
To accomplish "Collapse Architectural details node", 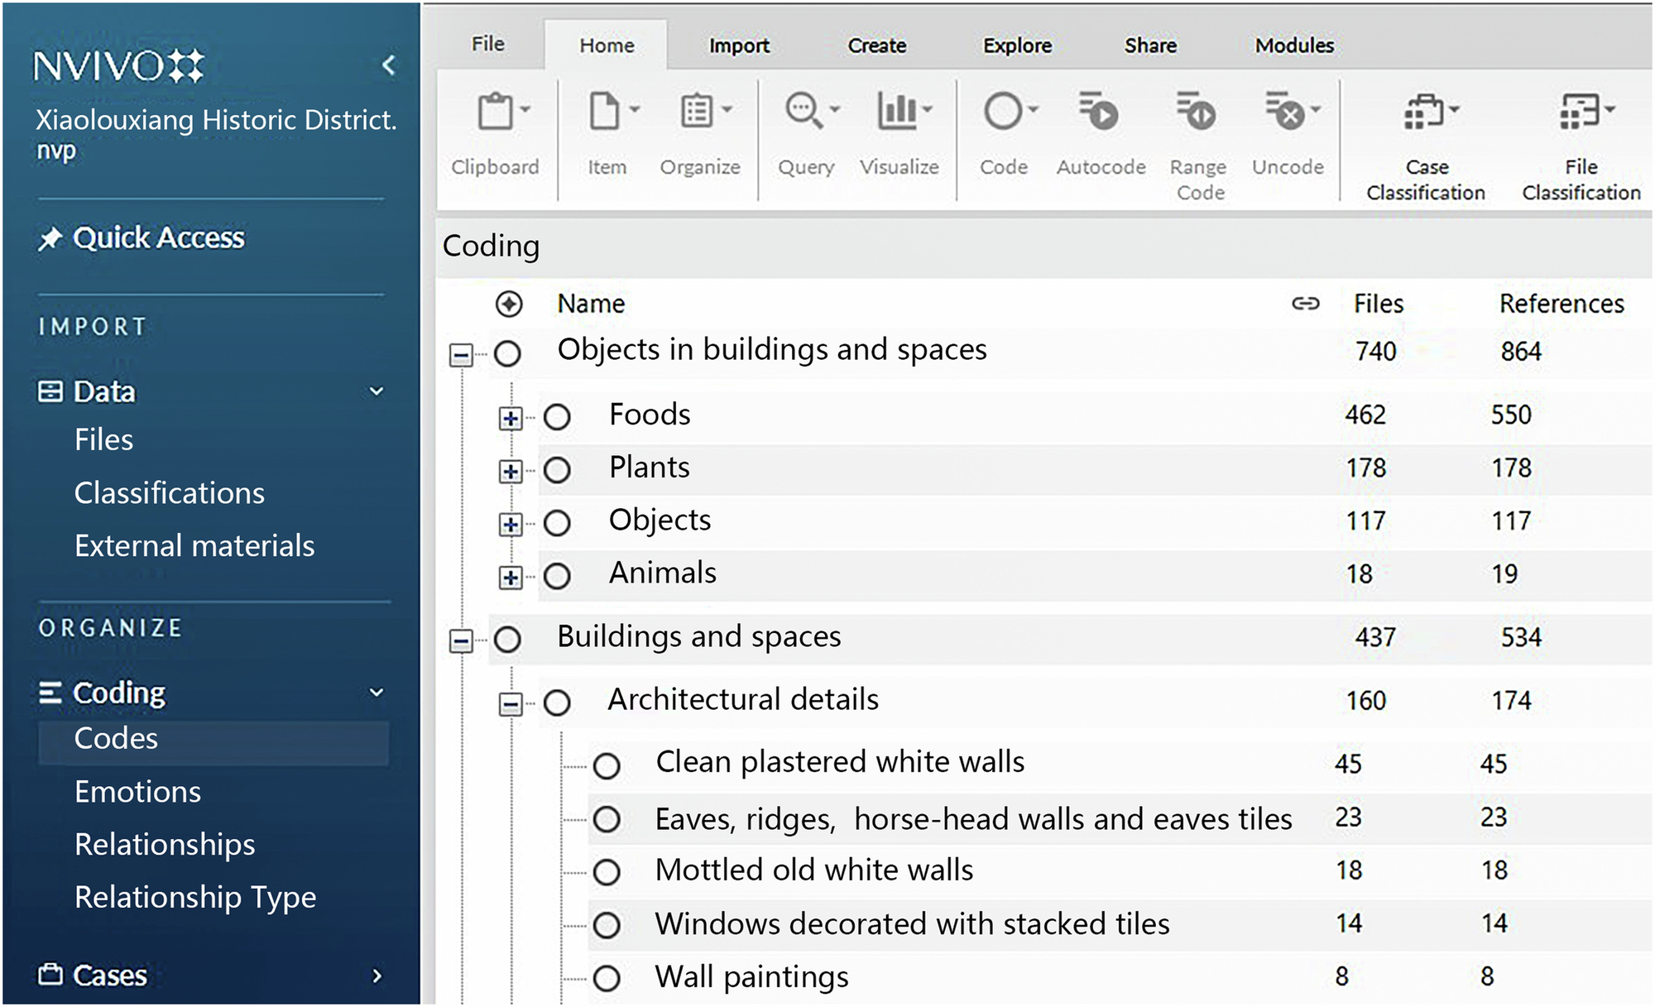I will pyautogui.click(x=511, y=704).
